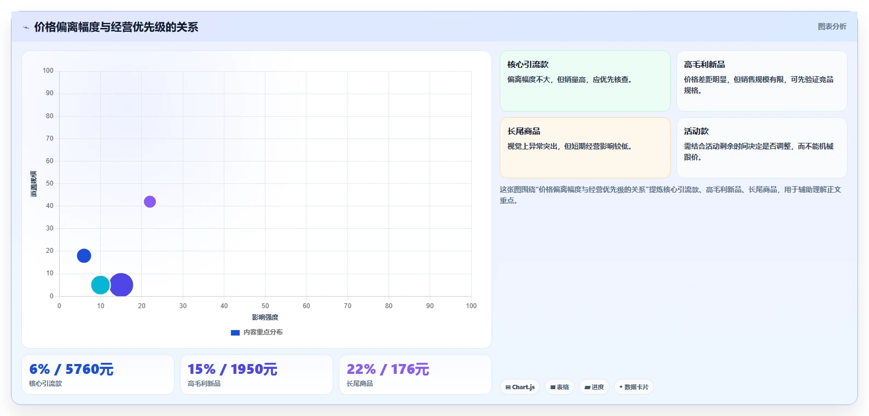
Task: Click the 长尾商品 label under 22% stat
Action: point(360,384)
